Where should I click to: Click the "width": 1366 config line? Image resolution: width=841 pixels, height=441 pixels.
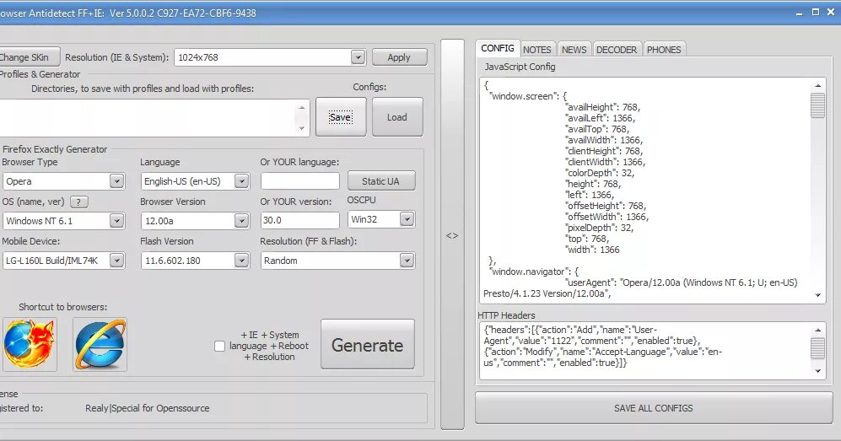(592, 250)
